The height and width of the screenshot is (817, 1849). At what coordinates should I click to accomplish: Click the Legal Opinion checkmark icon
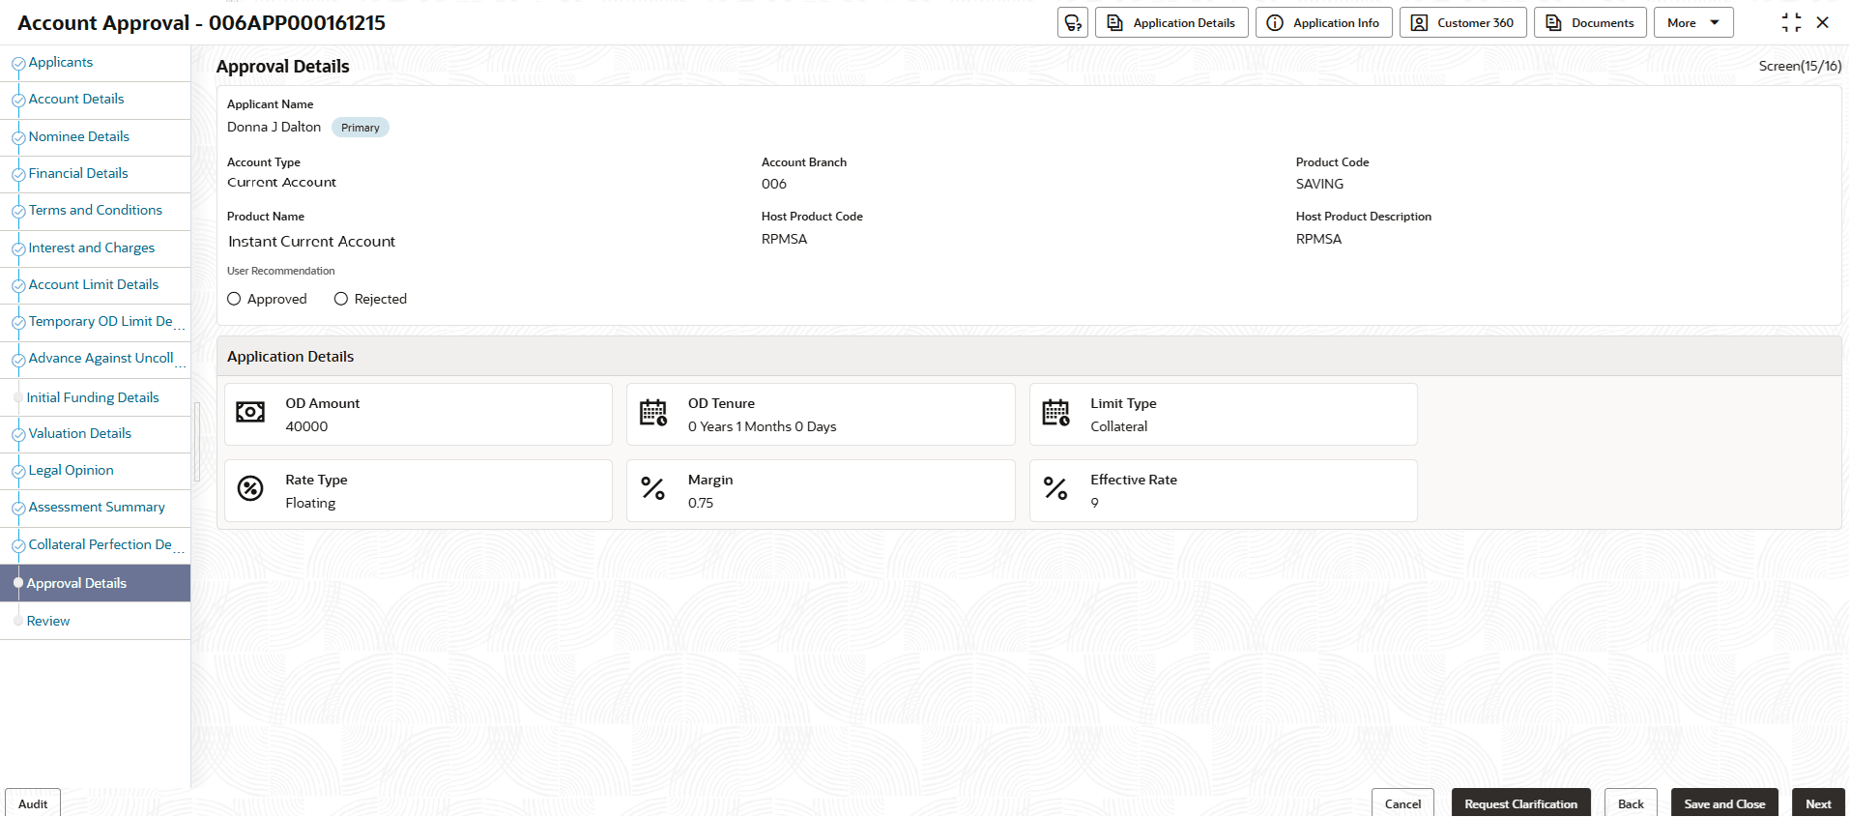[18, 472]
